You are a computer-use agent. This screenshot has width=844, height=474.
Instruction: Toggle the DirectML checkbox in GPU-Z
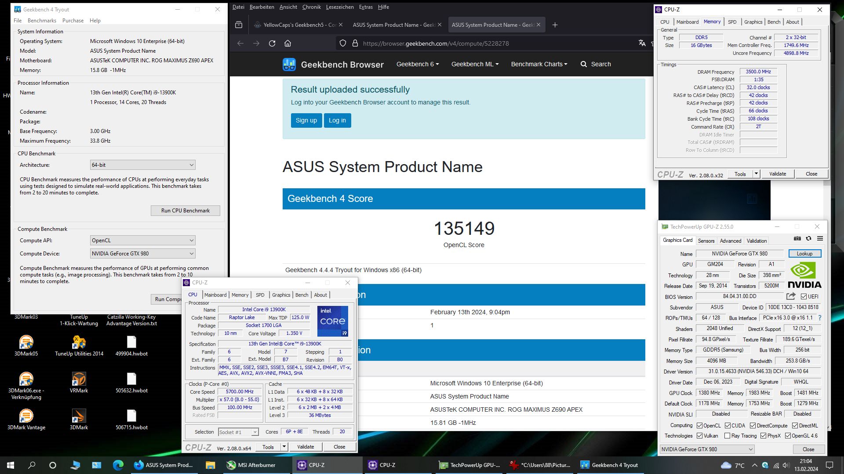tap(795, 425)
